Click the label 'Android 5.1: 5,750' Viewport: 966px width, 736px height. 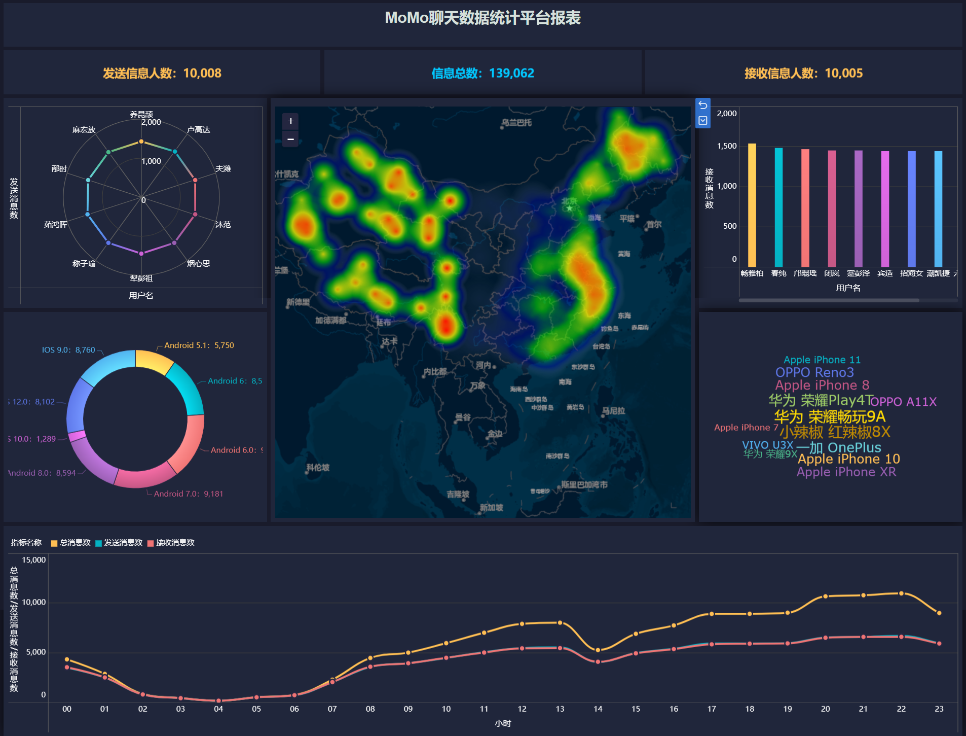coord(199,345)
